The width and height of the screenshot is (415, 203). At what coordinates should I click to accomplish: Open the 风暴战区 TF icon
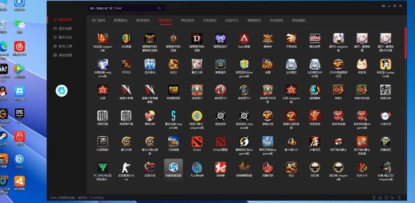coord(385,142)
